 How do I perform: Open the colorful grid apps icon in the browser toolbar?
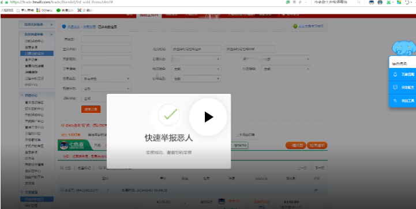(x=399, y=2)
